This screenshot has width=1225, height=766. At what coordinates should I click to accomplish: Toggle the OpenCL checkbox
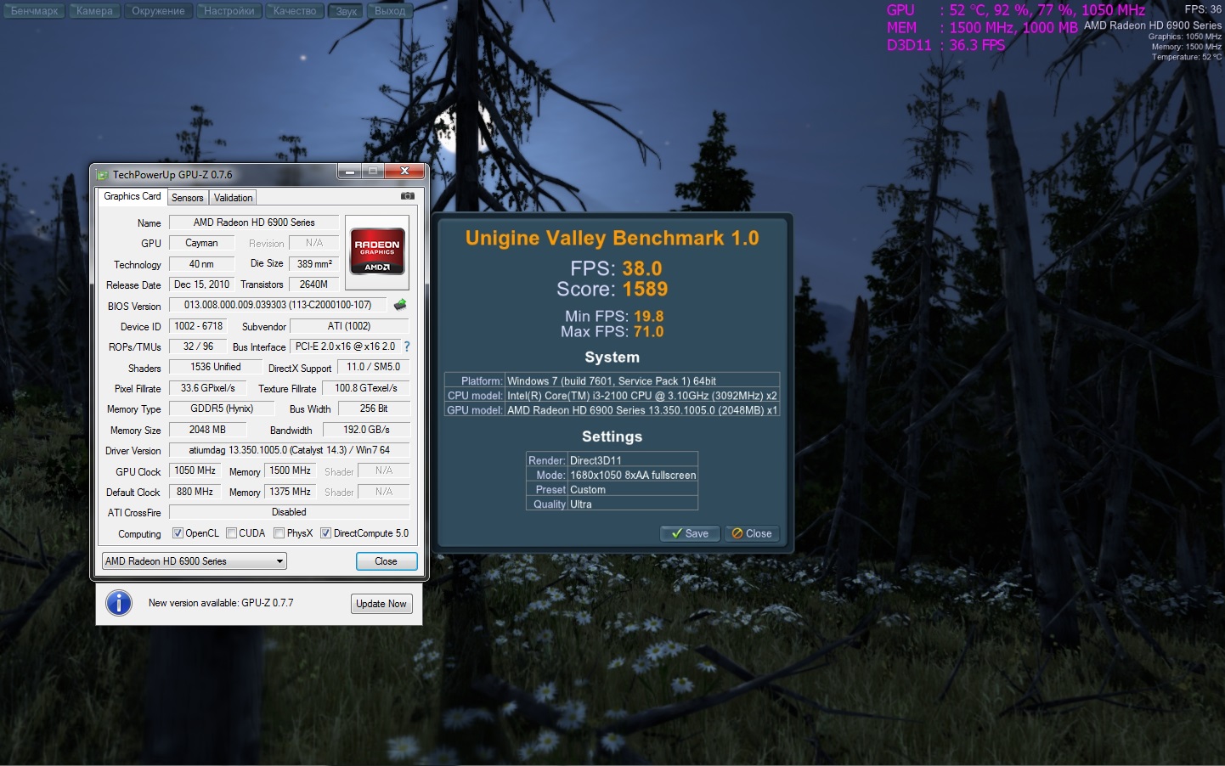tap(178, 533)
